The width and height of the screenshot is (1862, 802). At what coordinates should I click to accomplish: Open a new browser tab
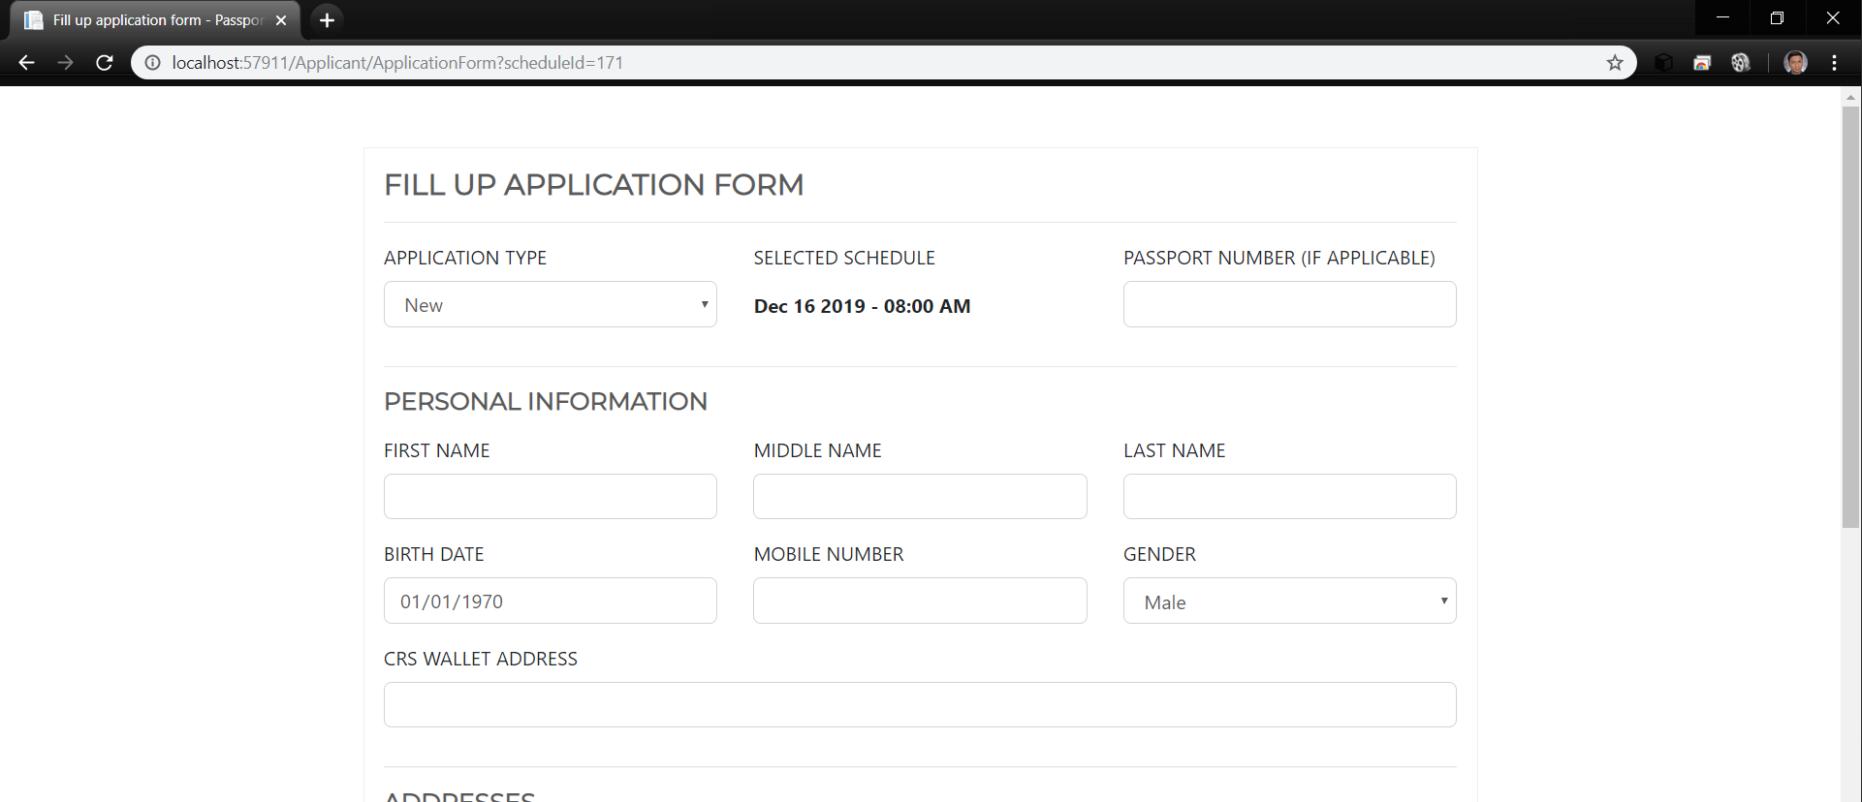[327, 20]
